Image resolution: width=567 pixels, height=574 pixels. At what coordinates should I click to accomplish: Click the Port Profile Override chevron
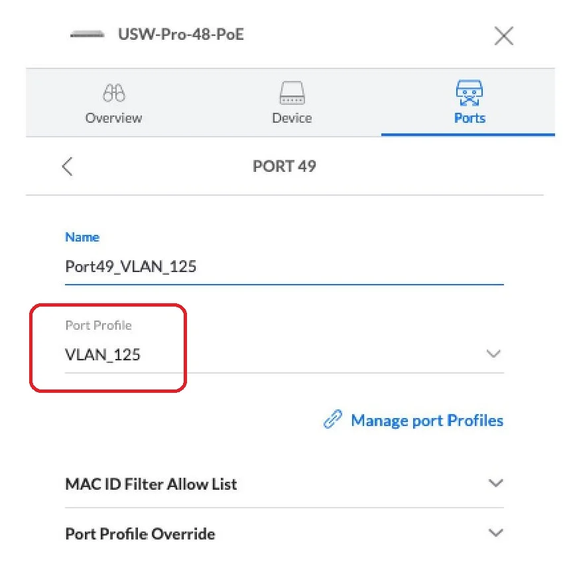coord(495,533)
